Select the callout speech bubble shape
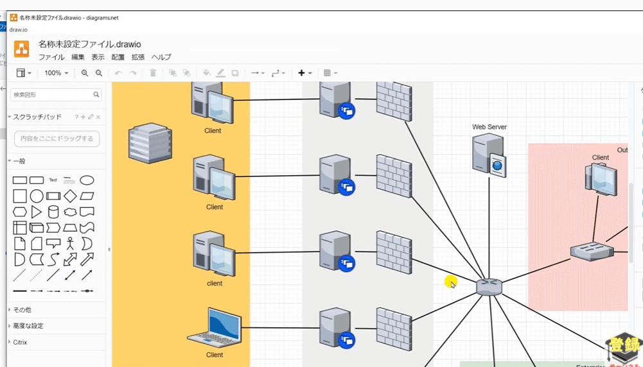Screen dimensions: 643x367 53,243
